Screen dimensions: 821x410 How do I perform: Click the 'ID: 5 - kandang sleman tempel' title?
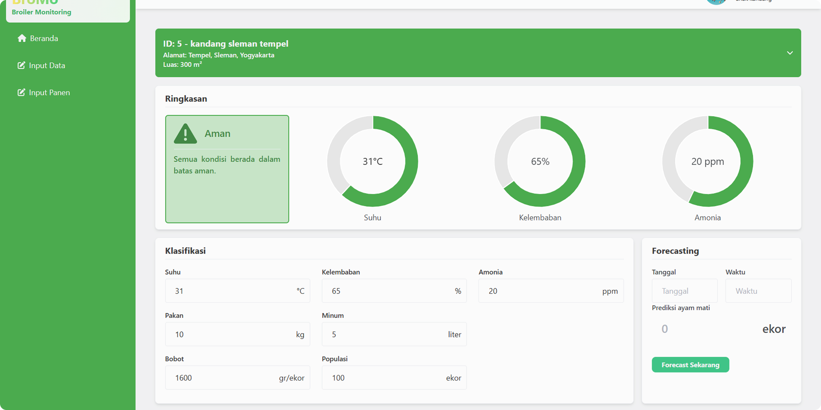226,44
